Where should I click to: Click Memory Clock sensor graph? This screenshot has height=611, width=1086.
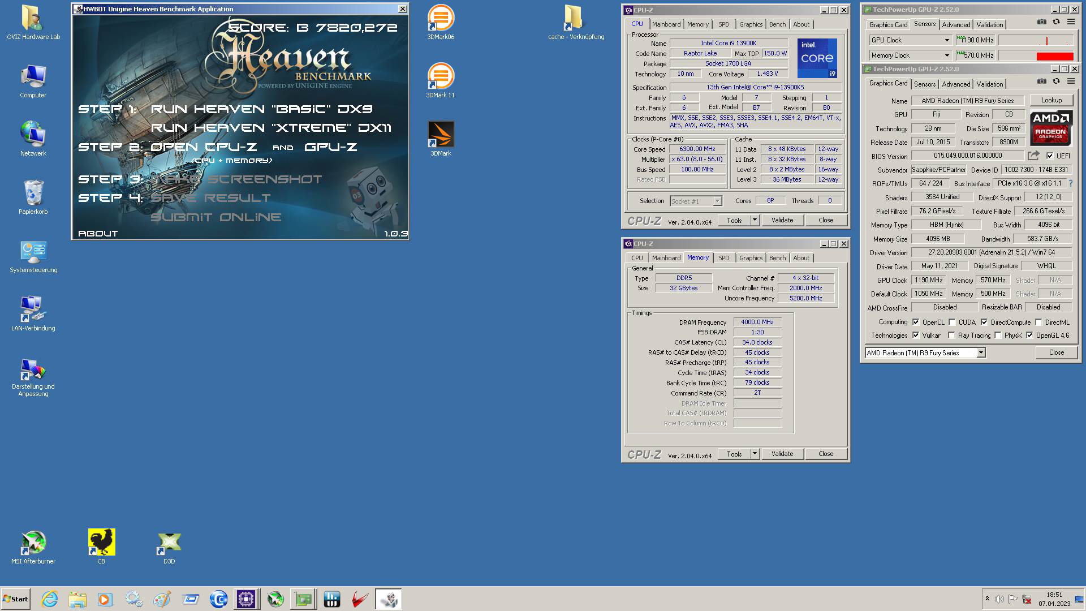[1036, 55]
